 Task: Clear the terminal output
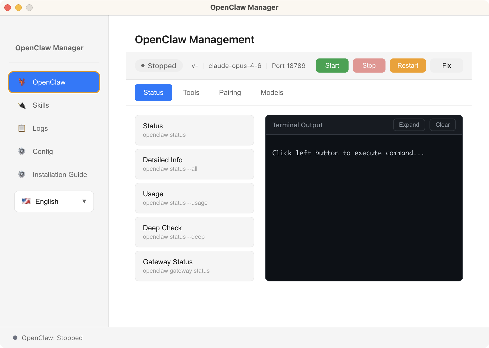442,125
